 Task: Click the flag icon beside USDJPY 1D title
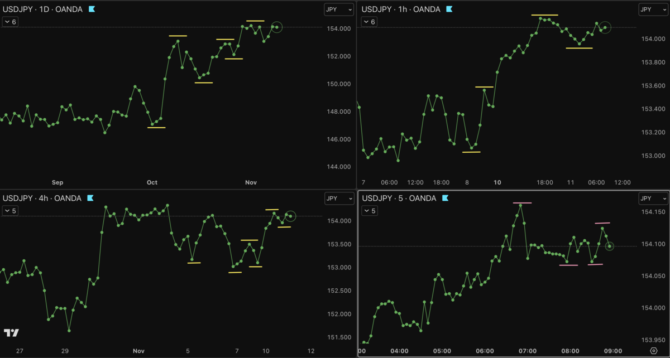[92, 9]
